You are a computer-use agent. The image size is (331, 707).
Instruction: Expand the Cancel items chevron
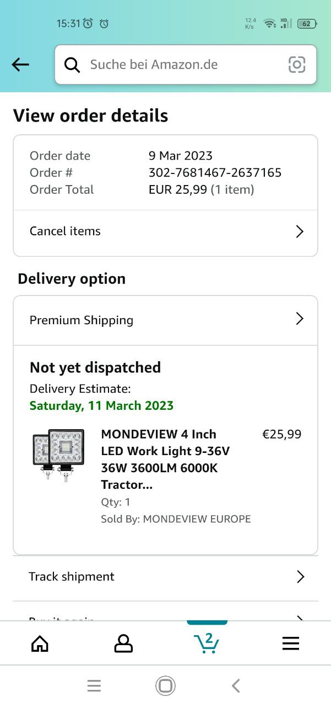(x=300, y=231)
